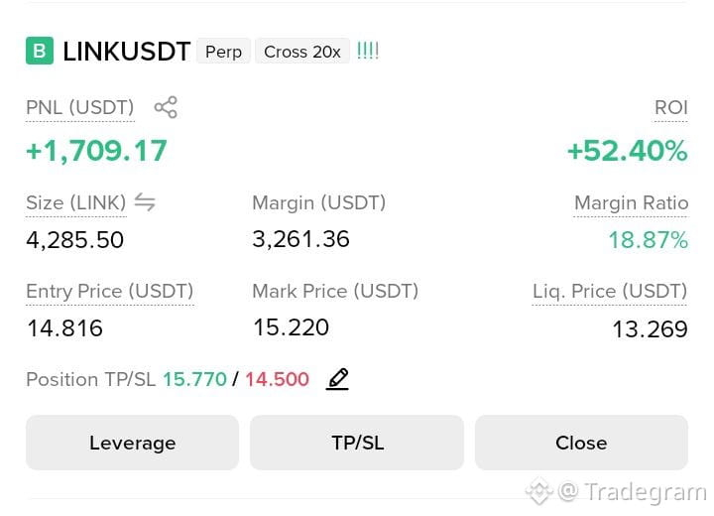The width and height of the screenshot is (714, 516).
Task: Click the Margin Ratio label
Action: [x=631, y=202]
